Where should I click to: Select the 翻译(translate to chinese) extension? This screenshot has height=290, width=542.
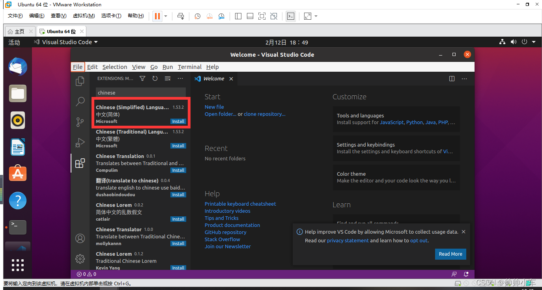[141, 188]
